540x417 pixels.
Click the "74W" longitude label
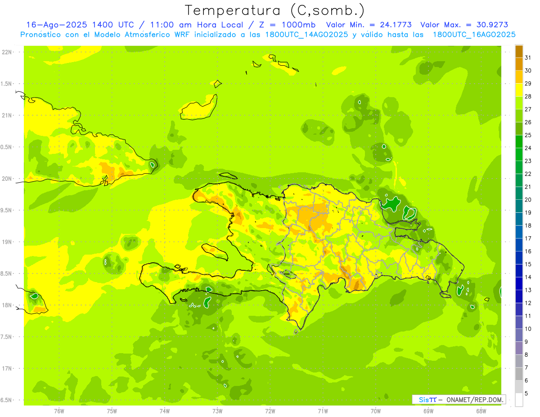pyautogui.click(x=165, y=411)
